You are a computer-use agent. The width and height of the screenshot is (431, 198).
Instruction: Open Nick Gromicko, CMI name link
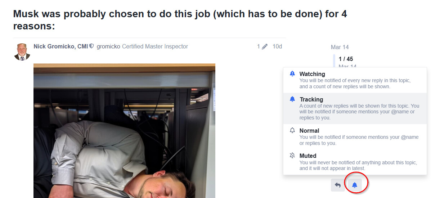tap(61, 47)
